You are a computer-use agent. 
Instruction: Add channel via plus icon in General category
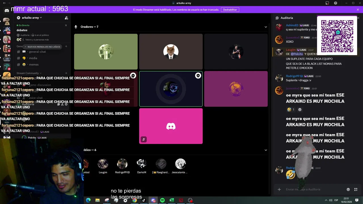coord(66,46)
